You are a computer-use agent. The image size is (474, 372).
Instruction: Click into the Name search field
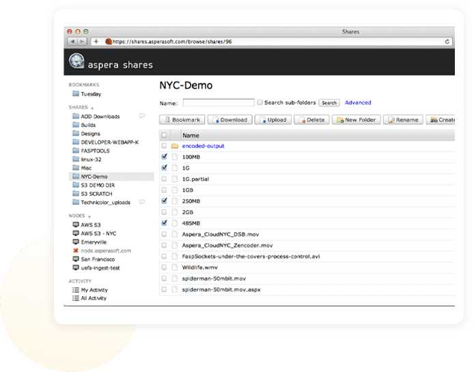(219, 103)
